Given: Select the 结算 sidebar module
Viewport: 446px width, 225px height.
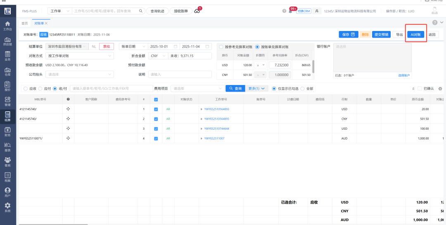Looking at the screenshot, I should 8,116.
